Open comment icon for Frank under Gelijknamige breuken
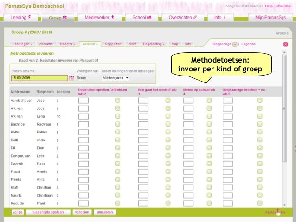The width and height of the screenshot is (296, 222). (260, 203)
